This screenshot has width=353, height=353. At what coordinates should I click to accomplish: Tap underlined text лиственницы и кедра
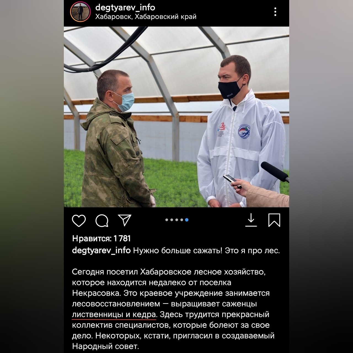[114, 314]
